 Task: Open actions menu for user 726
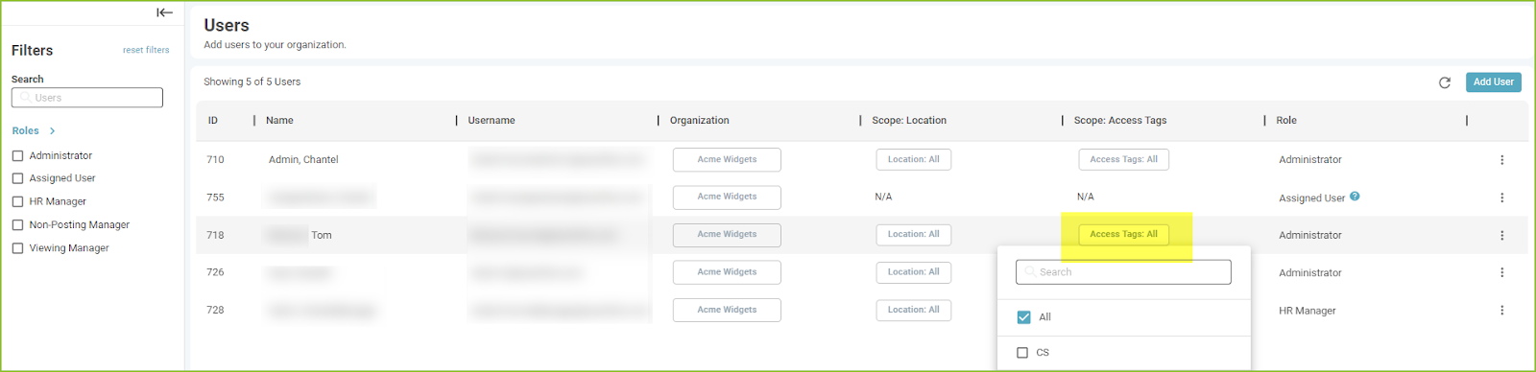click(x=1501, y=272)
